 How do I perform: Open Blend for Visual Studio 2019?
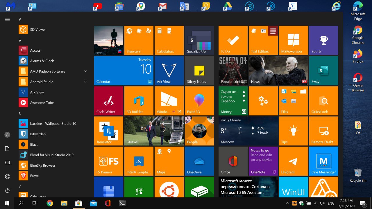(52, 155)
